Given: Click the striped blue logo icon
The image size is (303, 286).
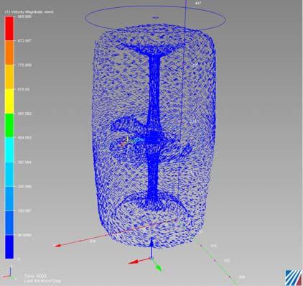Looking at the screenshot, I should [x=294, y=278].
